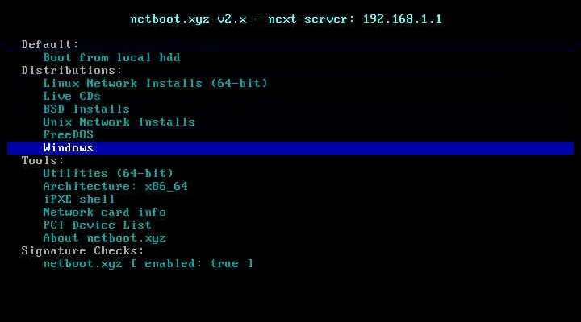
Task: Pick the FreeDOS entry
Action: point(68,135)
